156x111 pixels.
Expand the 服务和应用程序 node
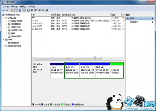pyautogui.click(x=3, y=46)
